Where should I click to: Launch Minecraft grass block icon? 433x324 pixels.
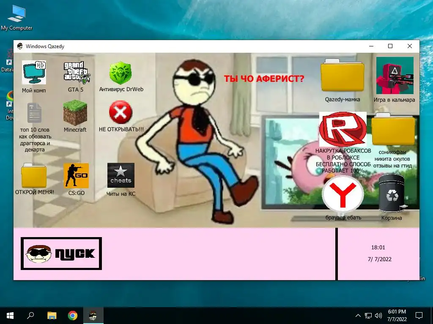(75, 113)
